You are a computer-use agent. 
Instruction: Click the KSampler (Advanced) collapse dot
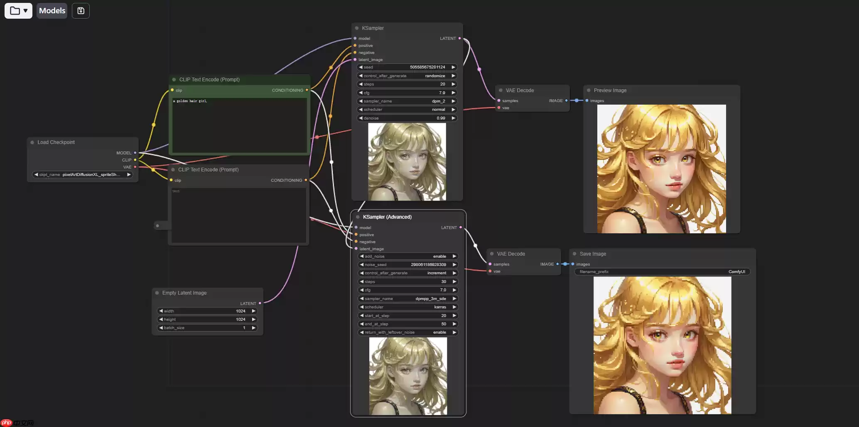[358, 217]
